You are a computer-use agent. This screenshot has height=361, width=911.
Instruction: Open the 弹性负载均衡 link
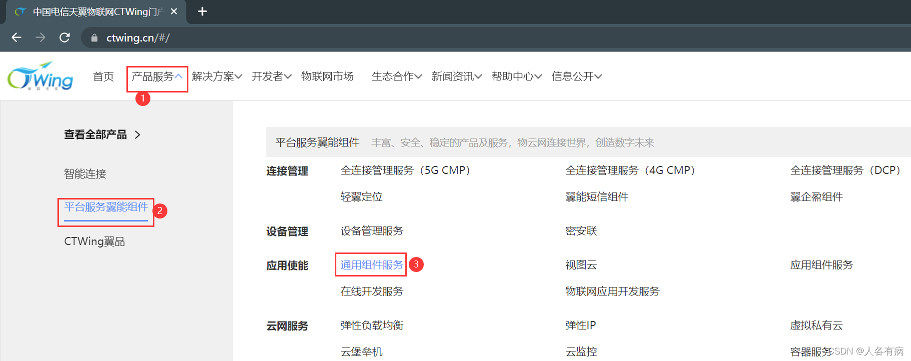click(372, 325)
